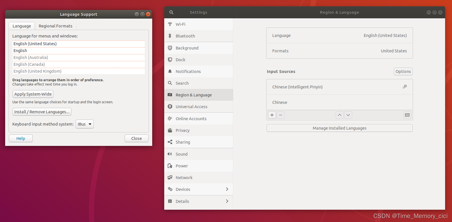This screenshot has width=452, height=222.
Task: Open Background settings panel
Action: [199, 48]
